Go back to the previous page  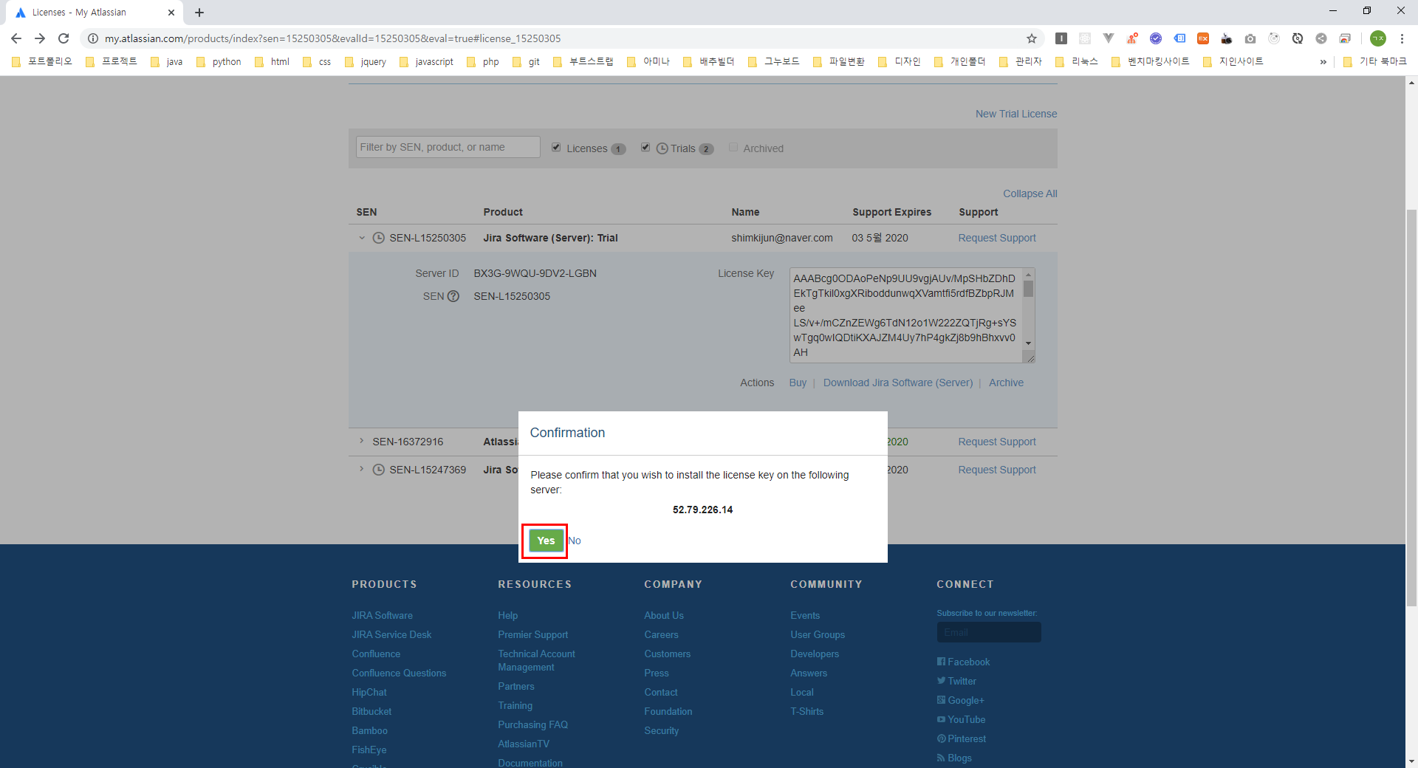point(16,38)
